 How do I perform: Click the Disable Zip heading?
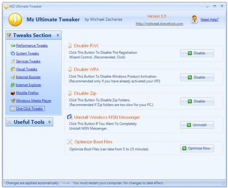coord(85,93)
